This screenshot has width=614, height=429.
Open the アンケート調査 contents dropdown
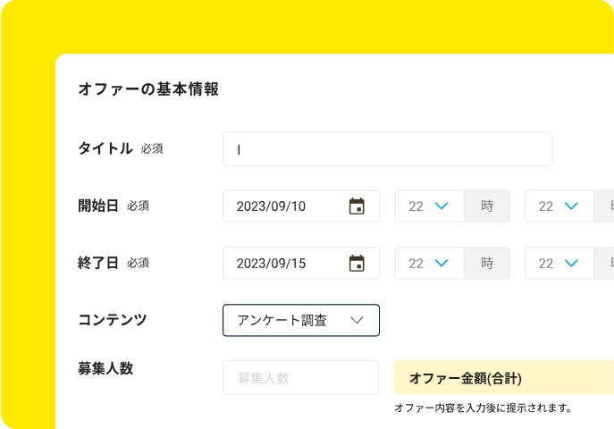pyautogui.click(x=300, y=320)
